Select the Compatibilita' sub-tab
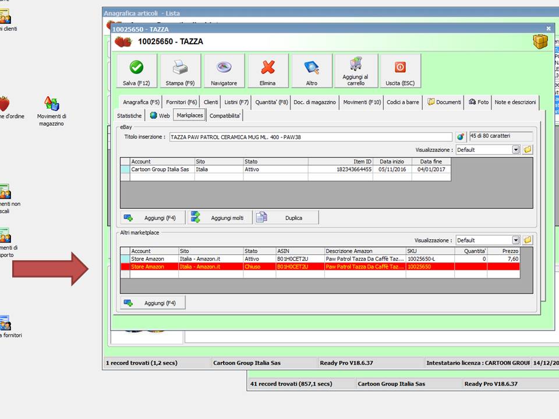 (225, 116)
